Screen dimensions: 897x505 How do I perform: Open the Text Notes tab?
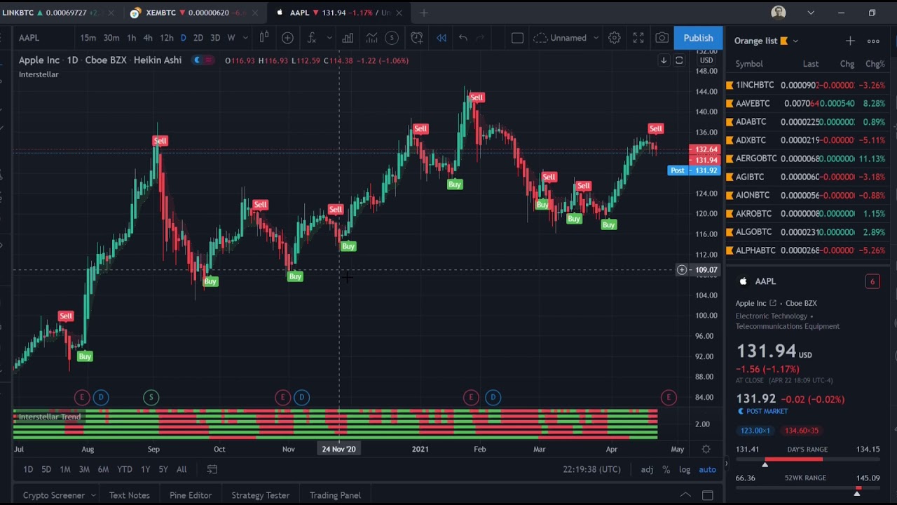(x=130, y=495)
